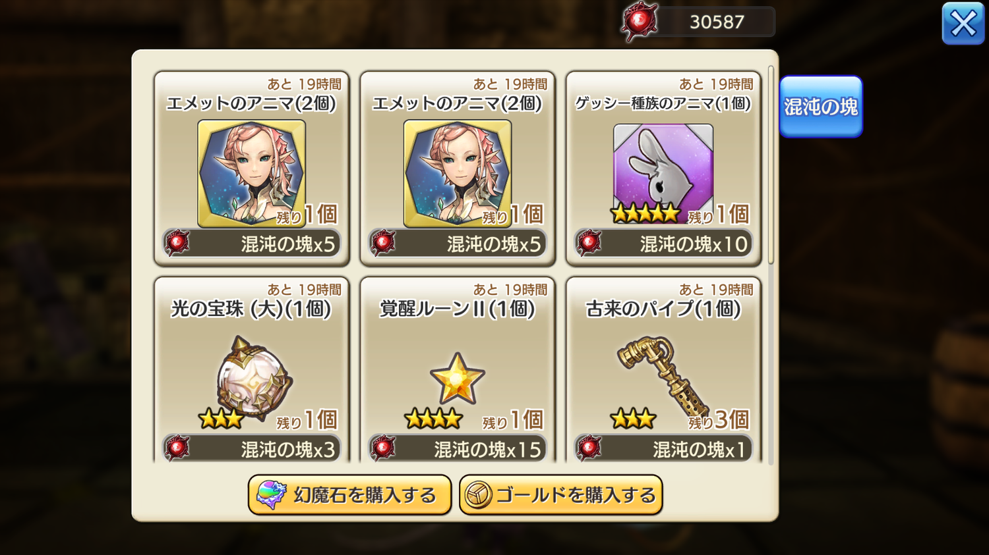Tap the 光の宝珠 (大) orb icon

(254, 379)
